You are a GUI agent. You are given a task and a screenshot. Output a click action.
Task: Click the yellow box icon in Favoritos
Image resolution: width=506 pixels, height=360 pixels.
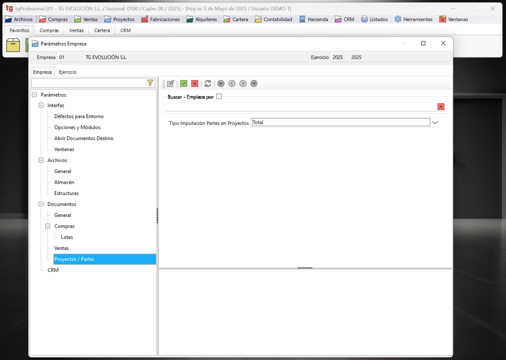(13, 45)
